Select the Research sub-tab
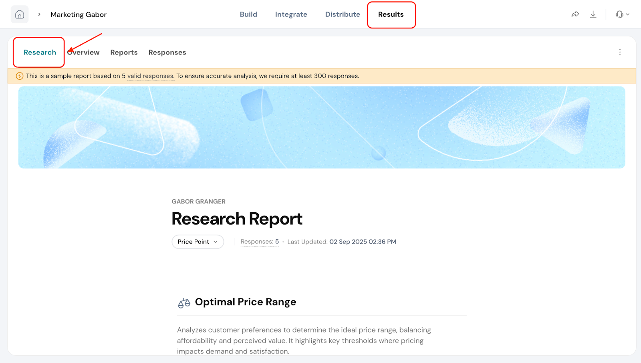The image size is (641, 363). tap(40, 52)
